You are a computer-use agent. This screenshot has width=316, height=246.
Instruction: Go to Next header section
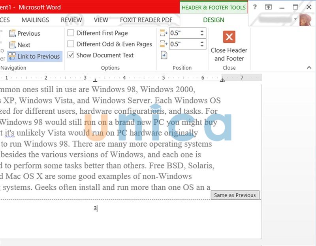point(20,45)
